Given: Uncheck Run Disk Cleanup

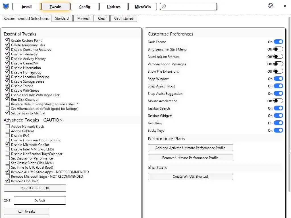Looking at the screenshot, I should click(x=7, y=99).
